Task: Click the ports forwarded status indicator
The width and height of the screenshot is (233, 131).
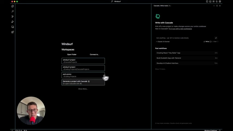Action: coord(25,130)
